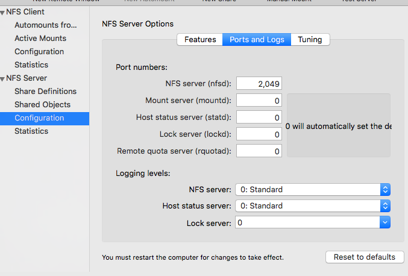
Task: Show NFS Server Statistics
Action: pos(31,131)
